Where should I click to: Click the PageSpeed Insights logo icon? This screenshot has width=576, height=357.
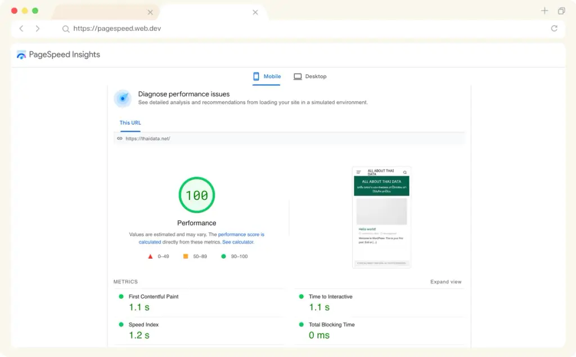click(21, 54)
